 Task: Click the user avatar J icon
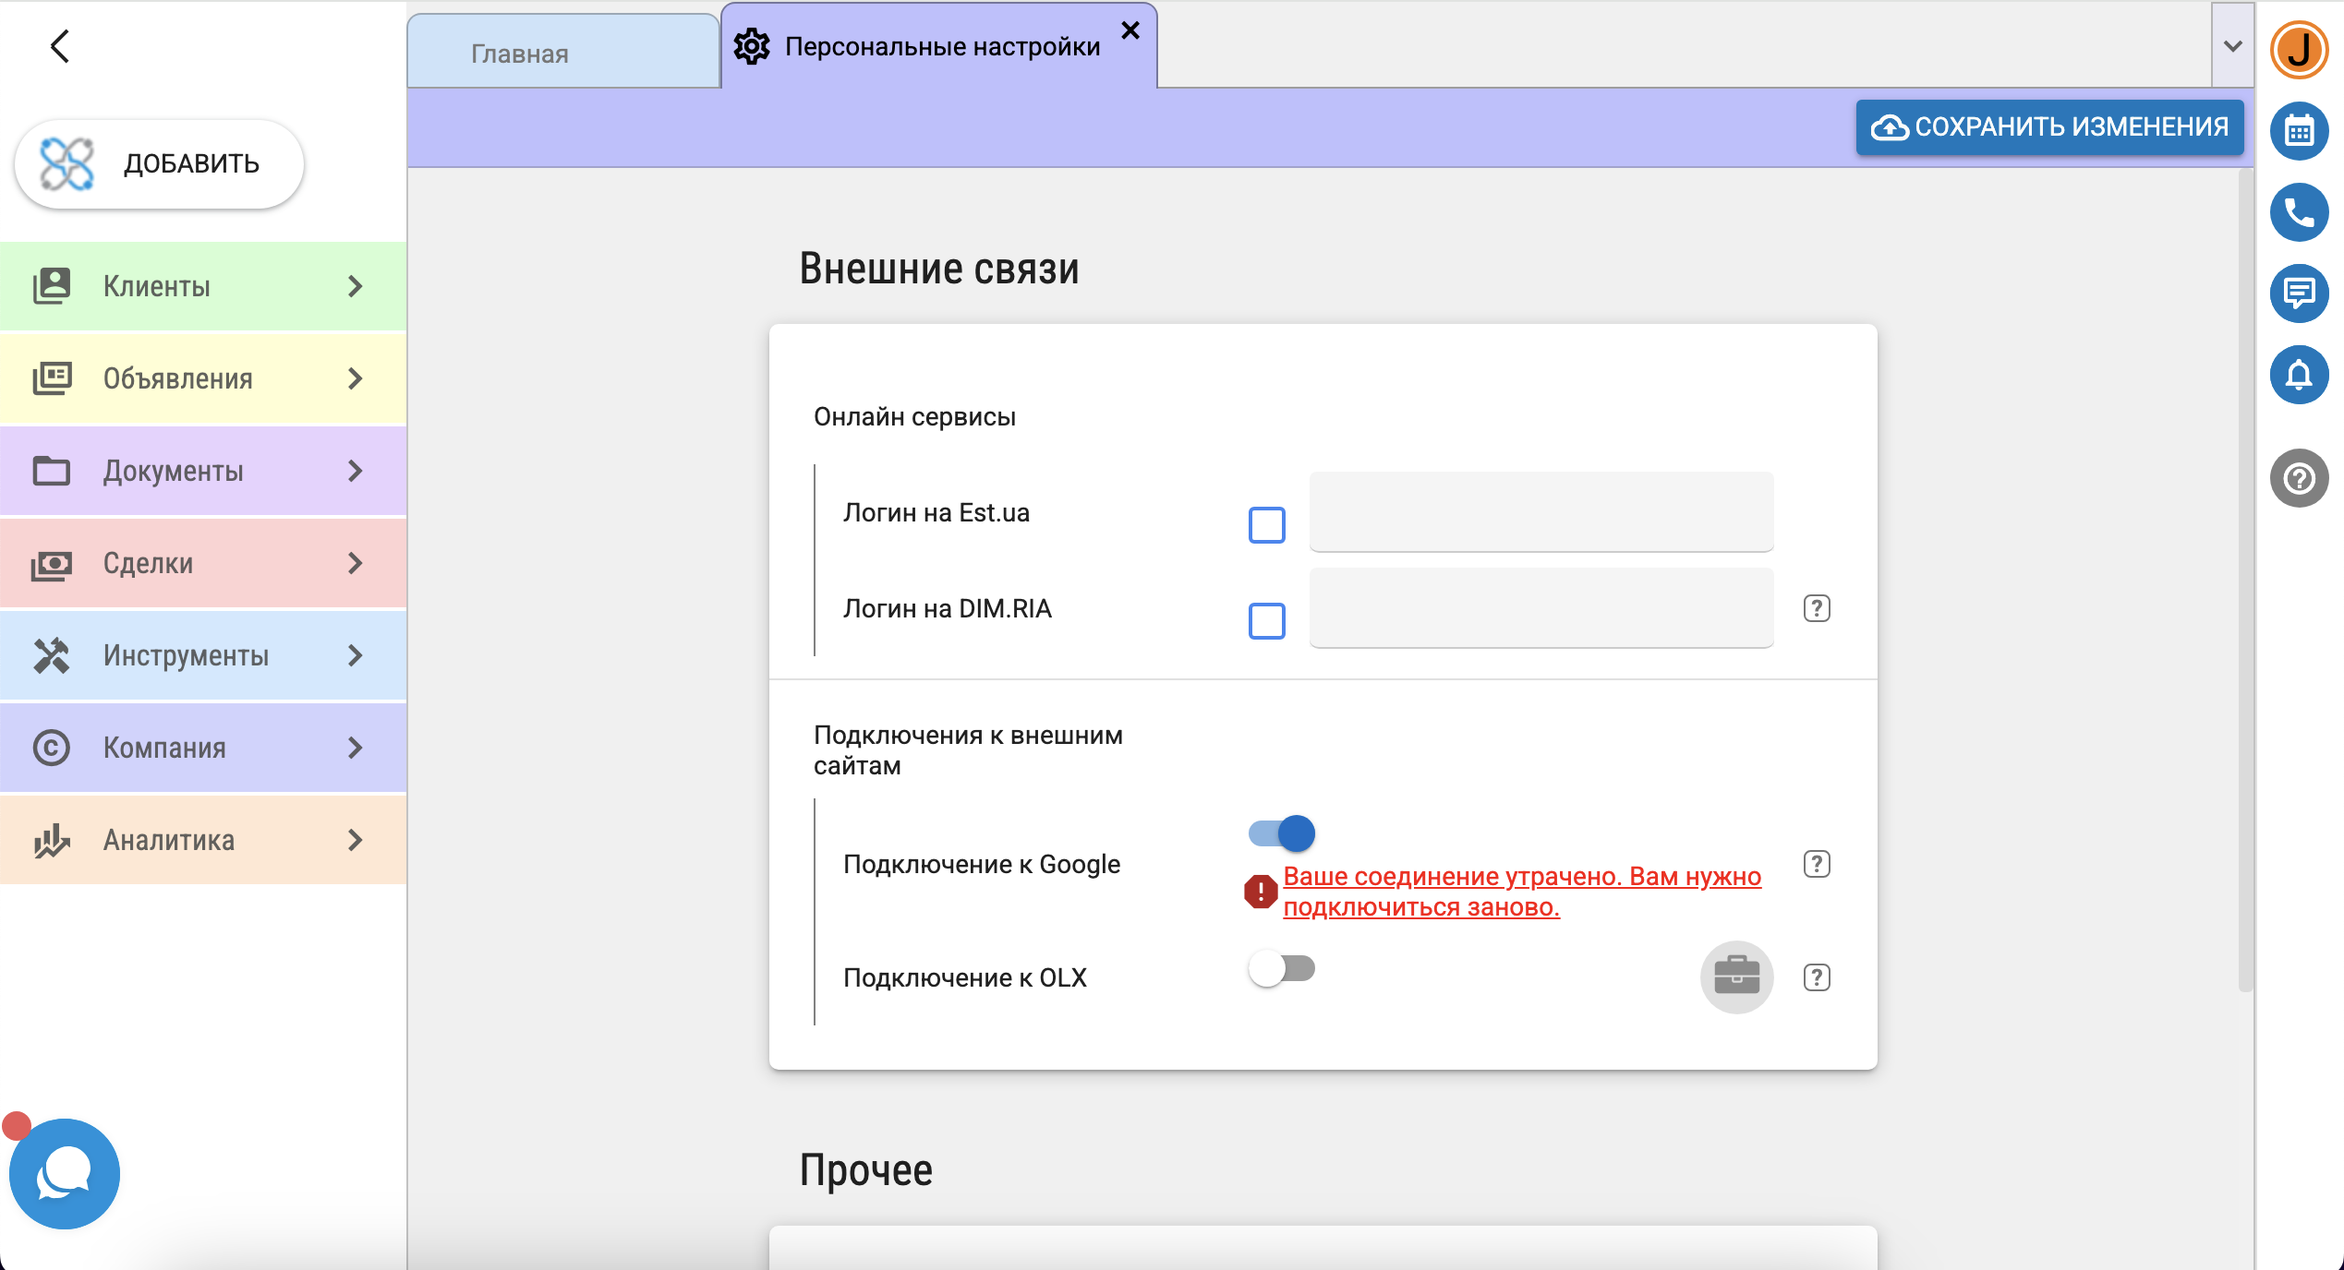[x=2298, y=50]
